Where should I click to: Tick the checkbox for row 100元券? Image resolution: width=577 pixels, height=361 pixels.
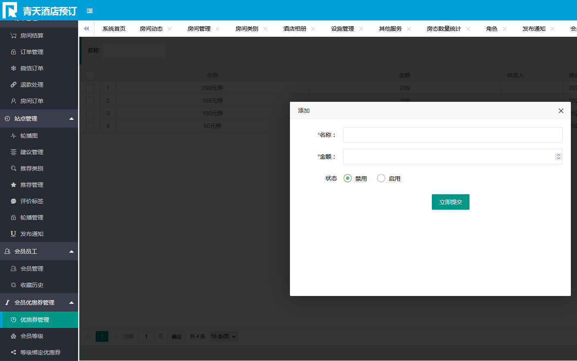(x=90, y=114)
